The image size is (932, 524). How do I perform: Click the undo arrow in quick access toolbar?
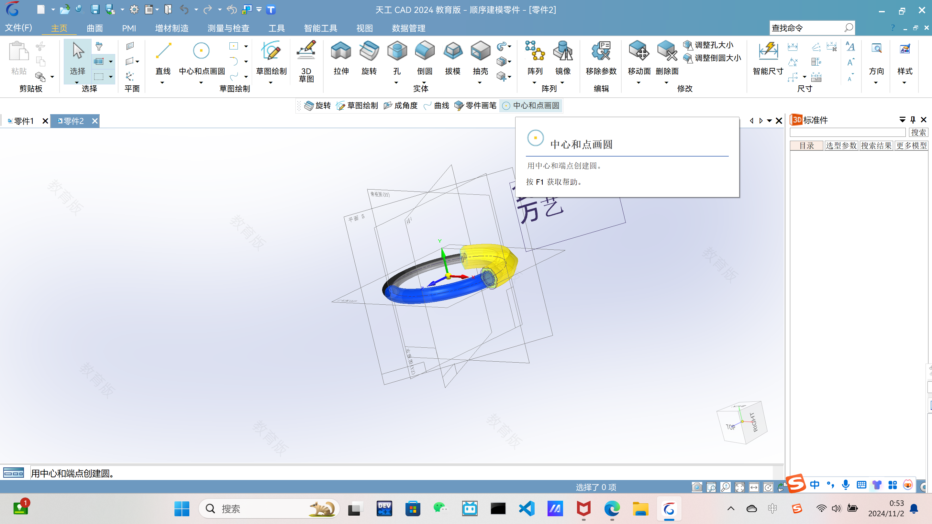coord(184,9)
